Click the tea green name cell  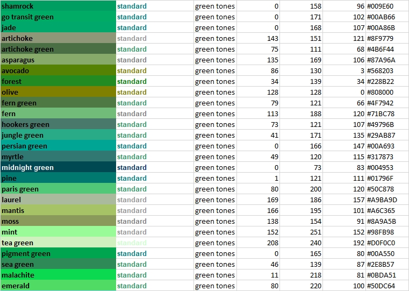click(x=58, y=243)
